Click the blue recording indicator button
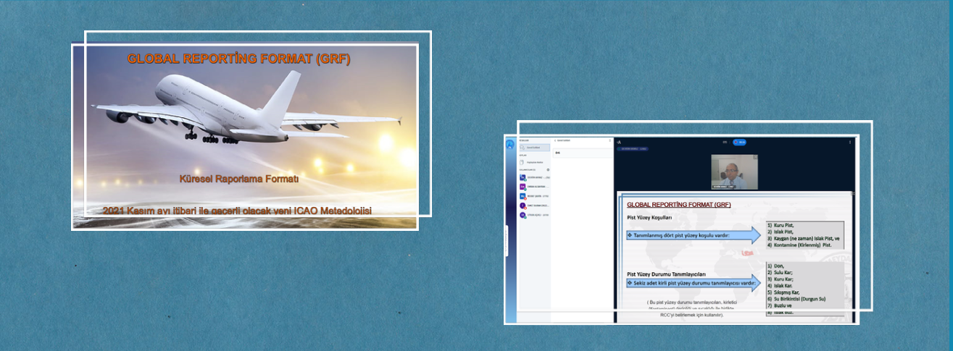The height and width of the screenshot is (351, 953). click(x=739, y=142)
